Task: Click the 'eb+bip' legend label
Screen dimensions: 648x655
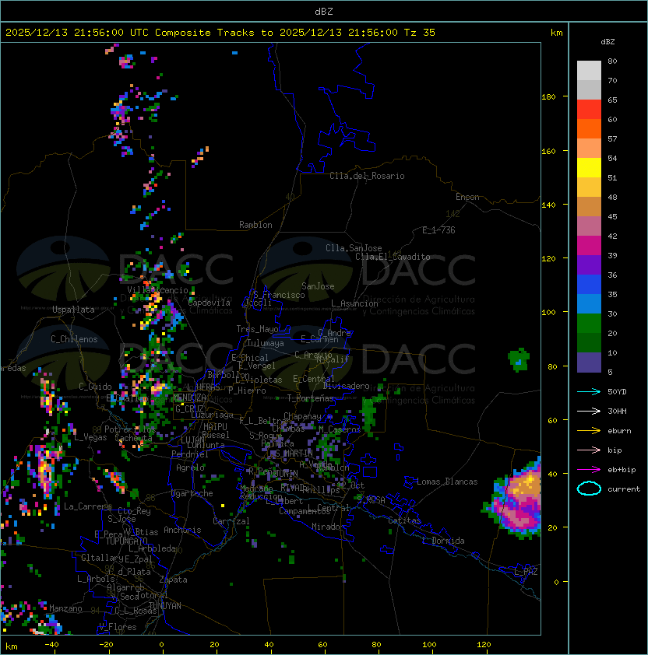Action: pyautogui.click(x=622, y=470)
